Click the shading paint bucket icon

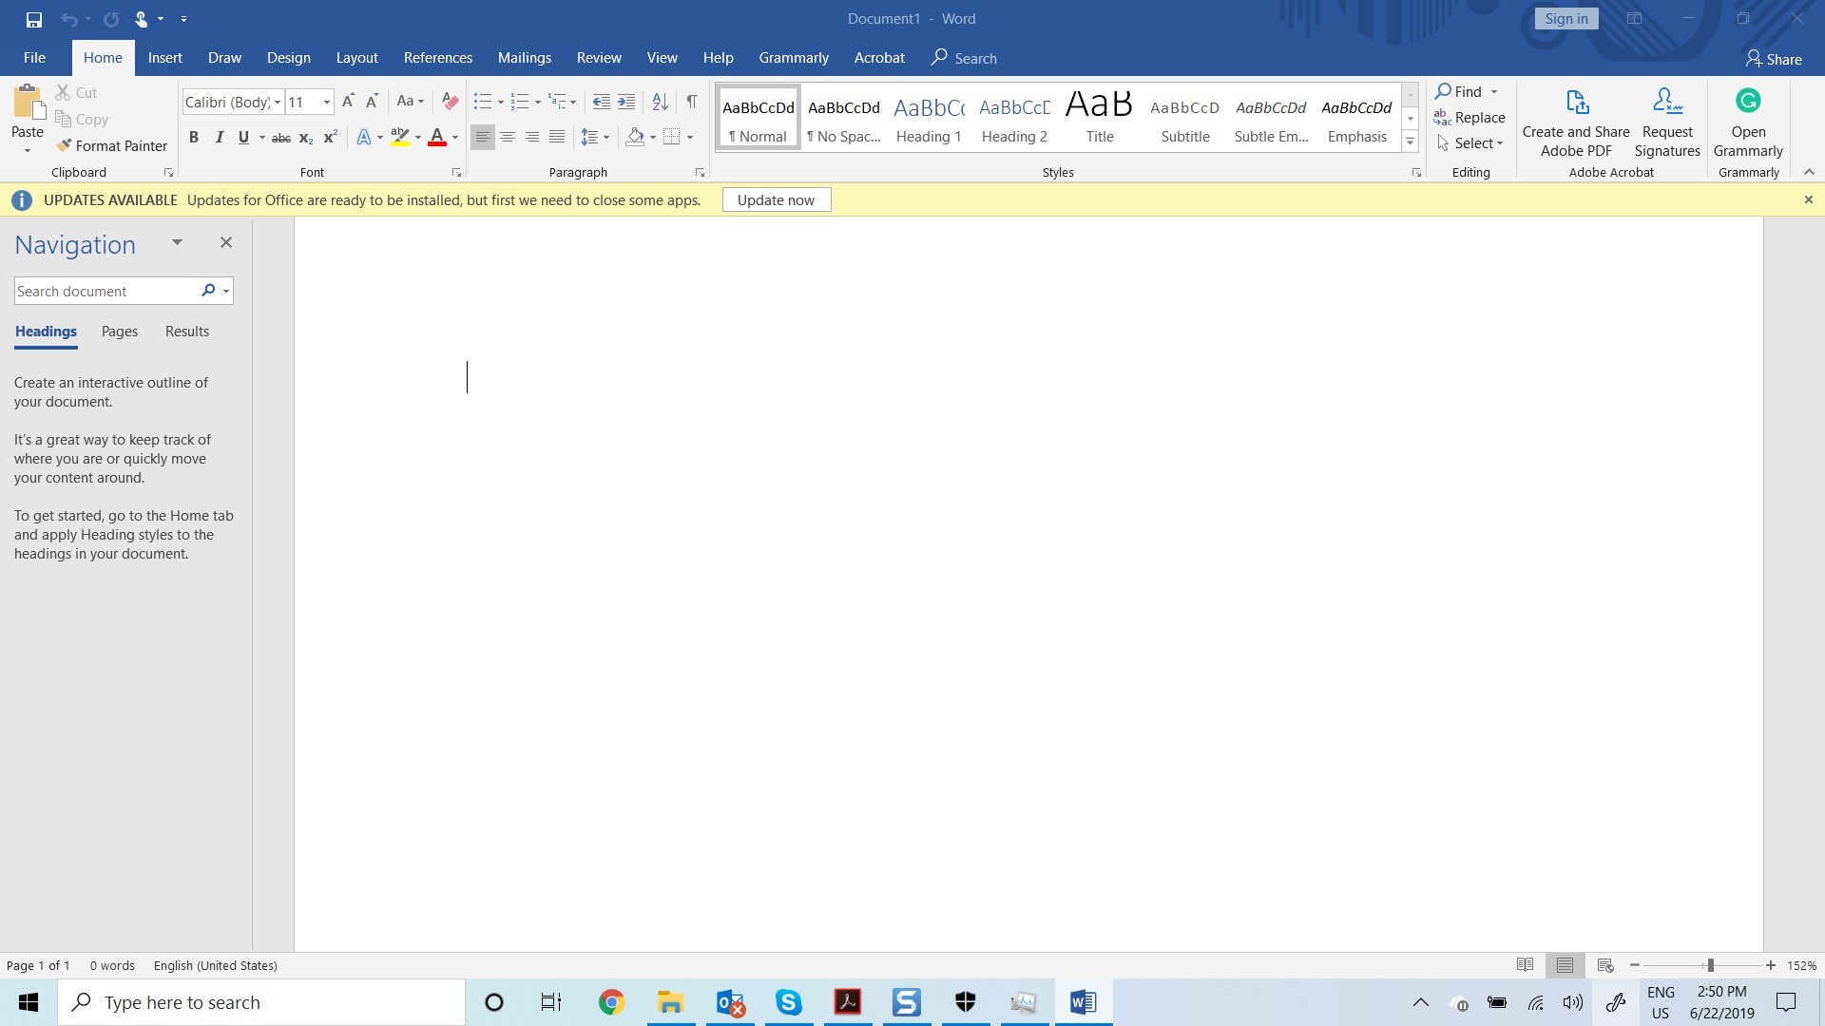[x=635, y=138]
